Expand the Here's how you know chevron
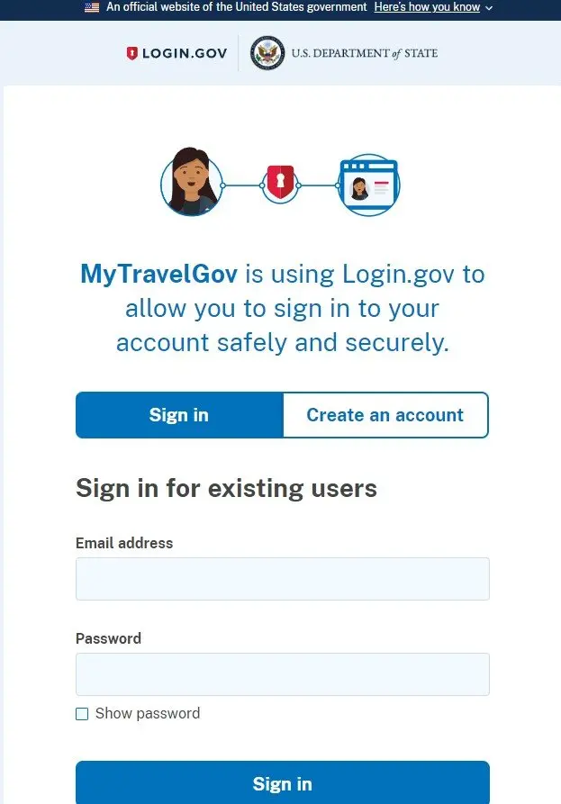Image resolution: width=561 pixels, height=804 pixels. [489, 8]
